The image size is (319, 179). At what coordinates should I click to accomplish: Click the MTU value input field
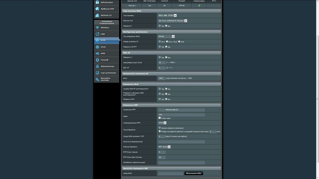point(162,78)
